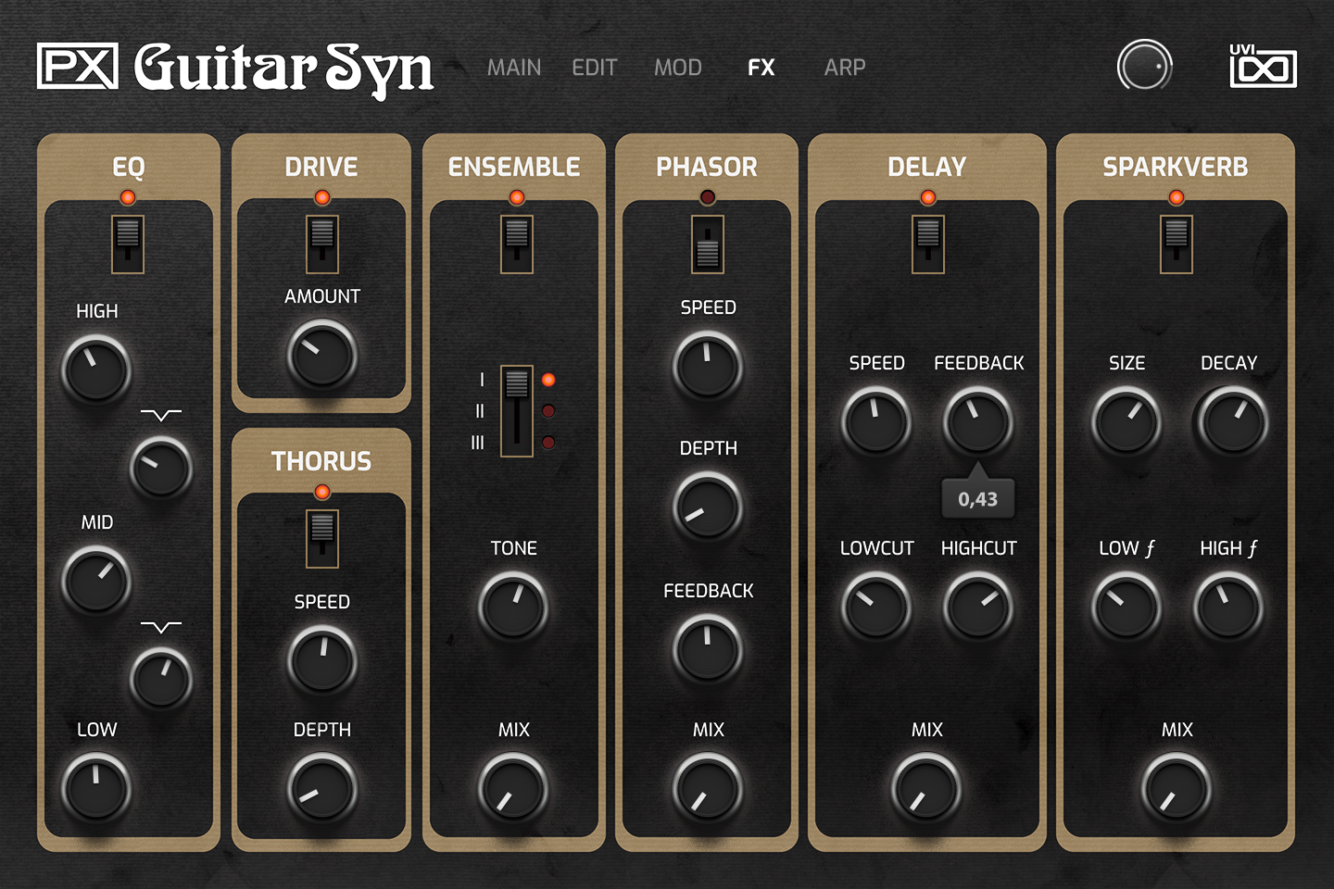This screenshot has width=1334, height=889.
Task: Click the Ensemble MIX knob
Action: 513,788
